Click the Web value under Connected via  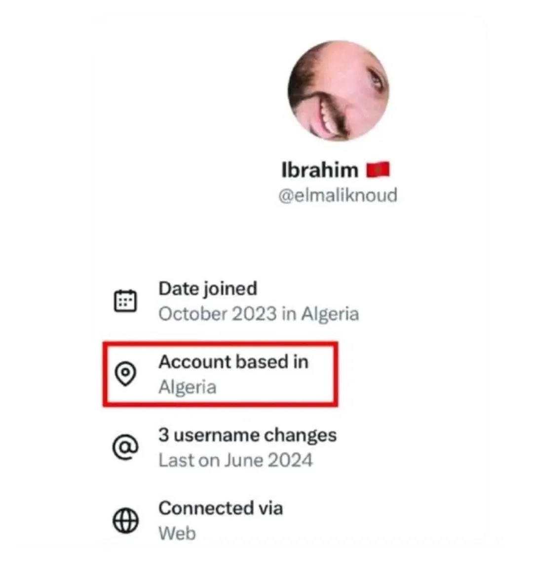point(177,534)
